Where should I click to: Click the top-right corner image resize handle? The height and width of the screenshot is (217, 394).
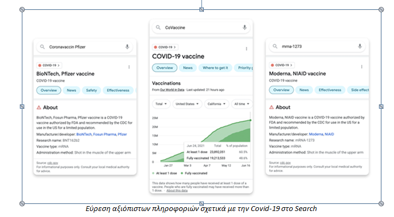381,10
